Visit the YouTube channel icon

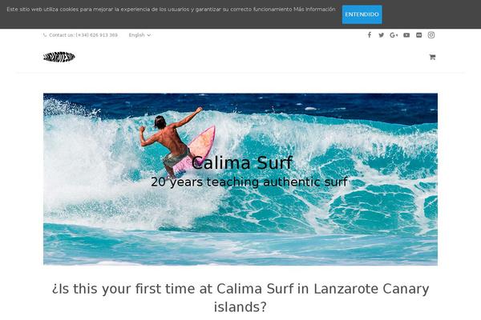tap(406, 35)
